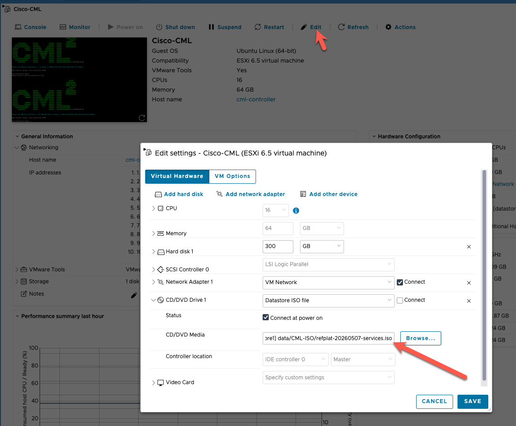
Task: Click the Shut down button
Action: pyautogui.click(x=176, y=27)
